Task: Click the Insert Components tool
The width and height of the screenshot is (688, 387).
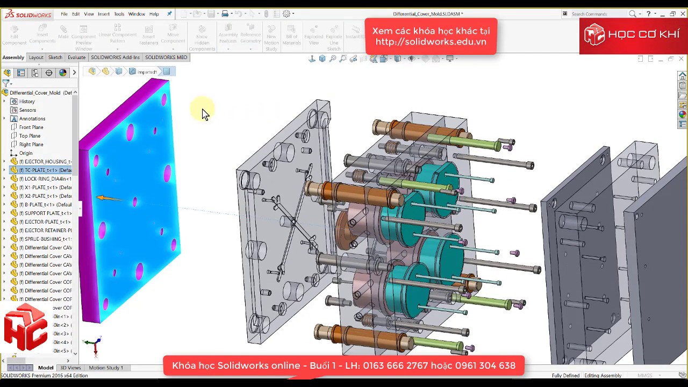Action: pyautogui.click(x=42, y=34)
